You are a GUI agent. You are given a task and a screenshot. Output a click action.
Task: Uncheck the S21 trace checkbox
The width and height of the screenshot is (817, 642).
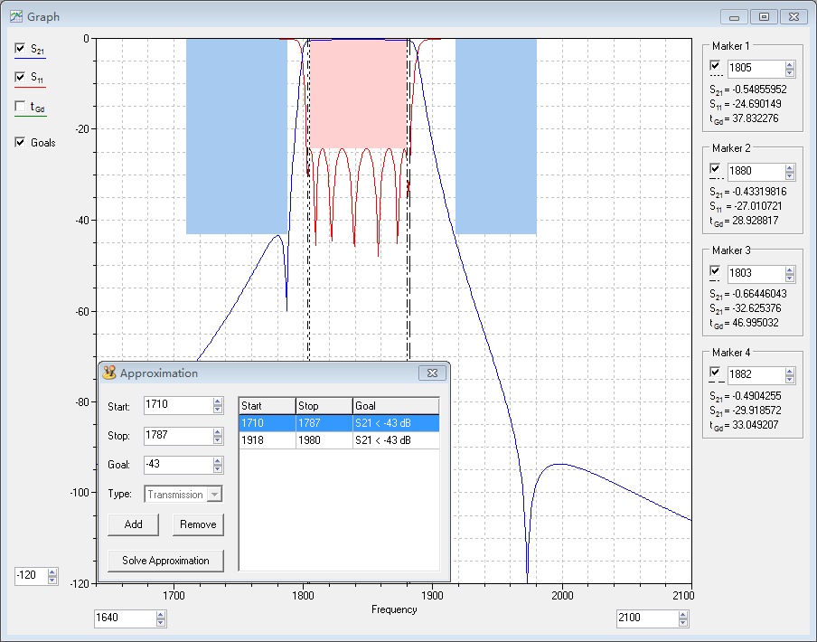pos(21,48)
